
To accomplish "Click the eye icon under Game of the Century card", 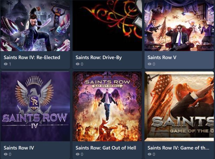I will click(149, 154).
